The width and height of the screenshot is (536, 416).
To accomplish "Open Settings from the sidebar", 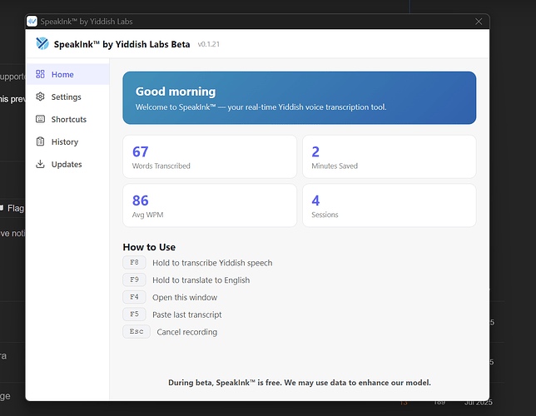I will 67,97.
